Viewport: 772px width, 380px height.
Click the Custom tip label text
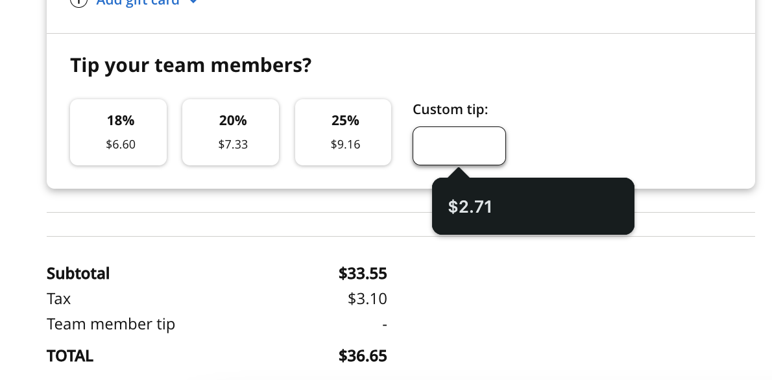point(450,109)
